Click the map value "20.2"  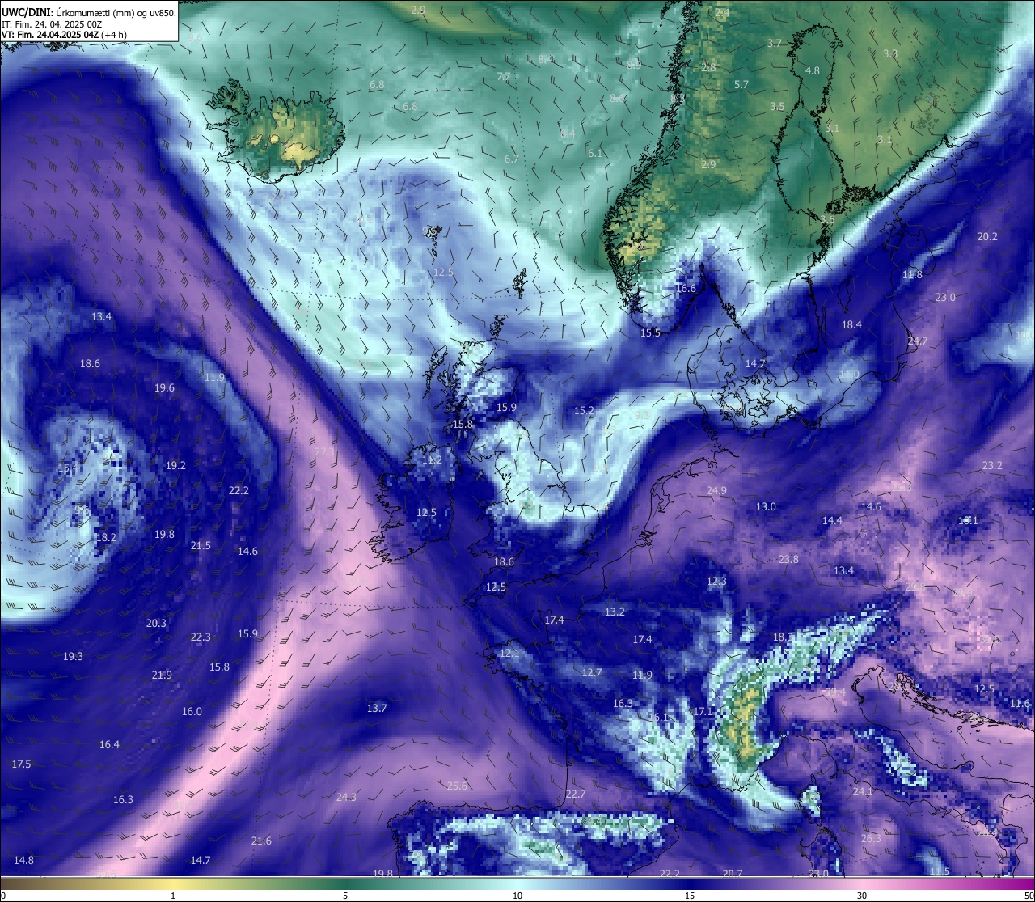(x=987, y=236)
